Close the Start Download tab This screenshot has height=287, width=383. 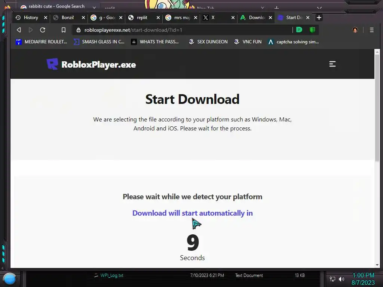pos(308,18)
